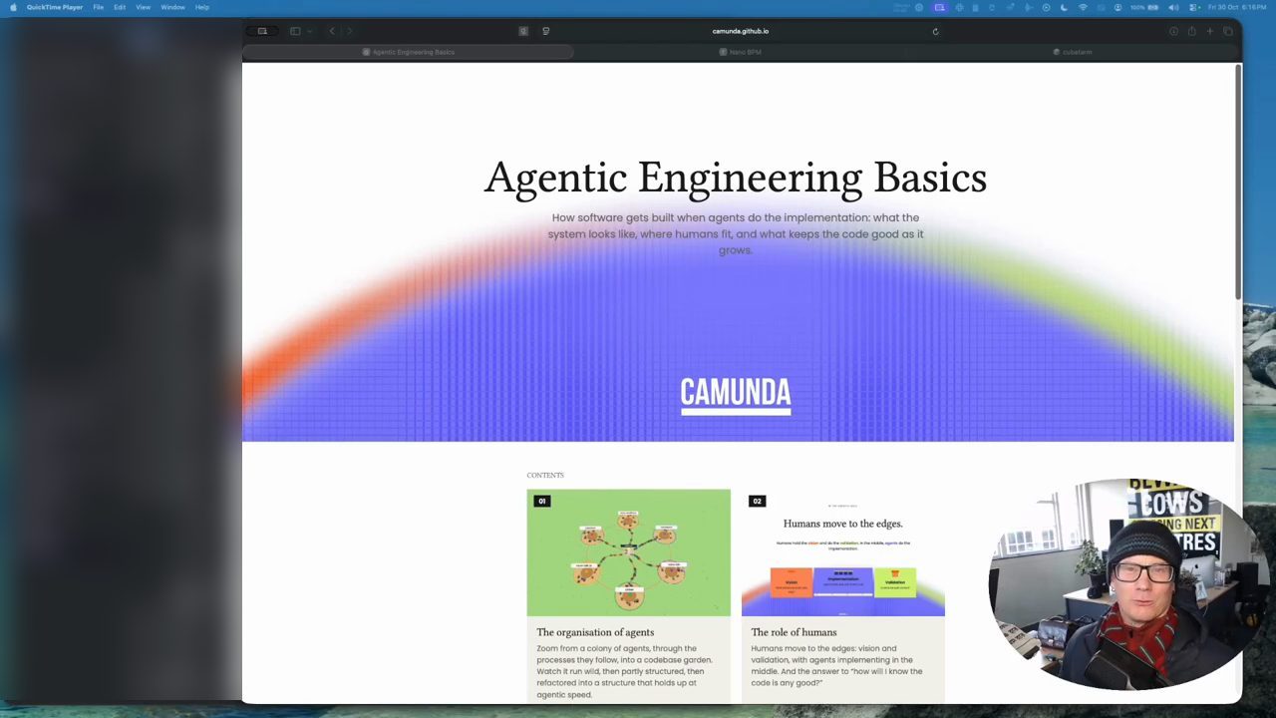Go forward with Safari's forward arrow

349,31
